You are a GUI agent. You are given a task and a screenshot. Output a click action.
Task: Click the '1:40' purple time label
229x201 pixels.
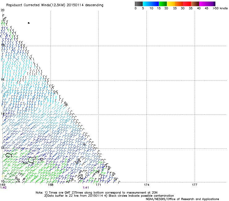point(3,188)
